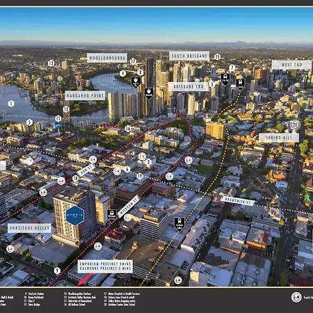Screen dimensions: 313x313
Task: Click the Woolloongabba suburb label
Action: pyautogui.click(x=107, y=58)
